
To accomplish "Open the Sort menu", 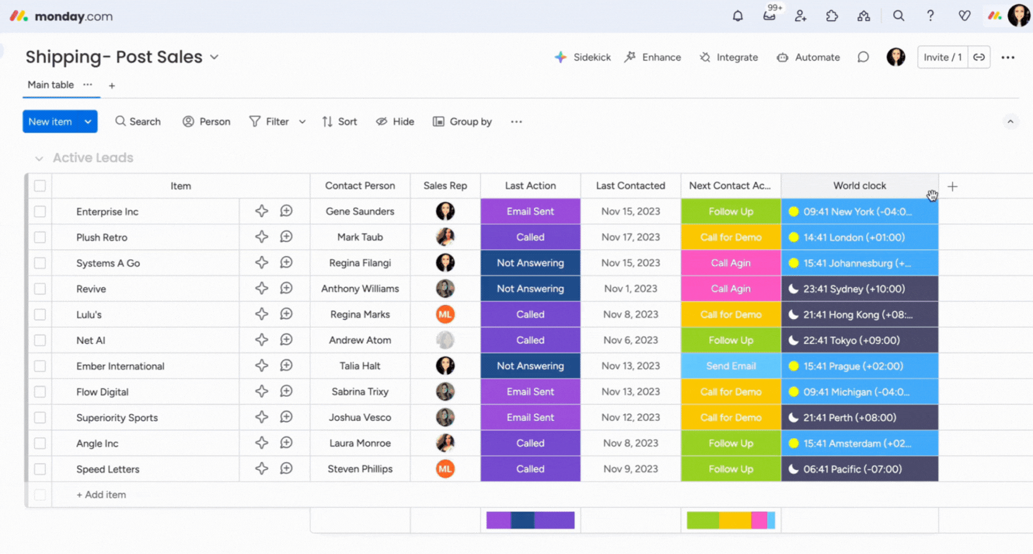I will [x=339, y=122].
